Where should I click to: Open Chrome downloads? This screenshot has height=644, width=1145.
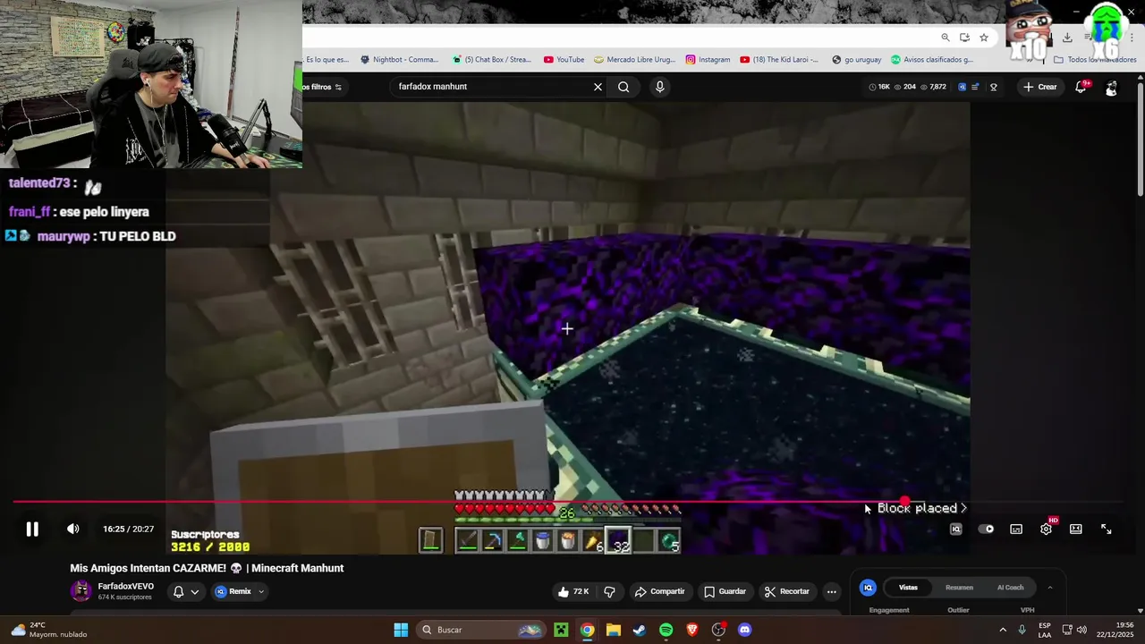tap(1067, 38)
